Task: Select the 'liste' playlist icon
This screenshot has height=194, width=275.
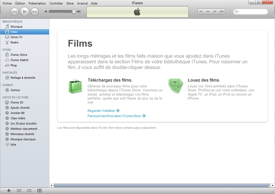Action: (7, 145)
